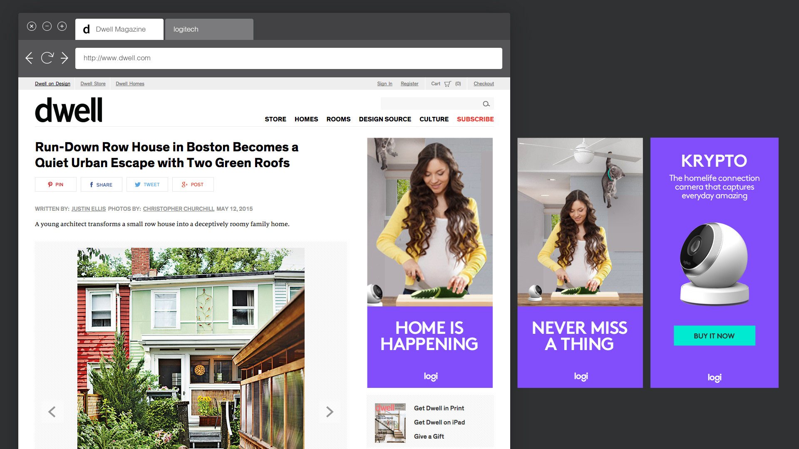Click Get Dwell in Print

[x=439, y=408]
